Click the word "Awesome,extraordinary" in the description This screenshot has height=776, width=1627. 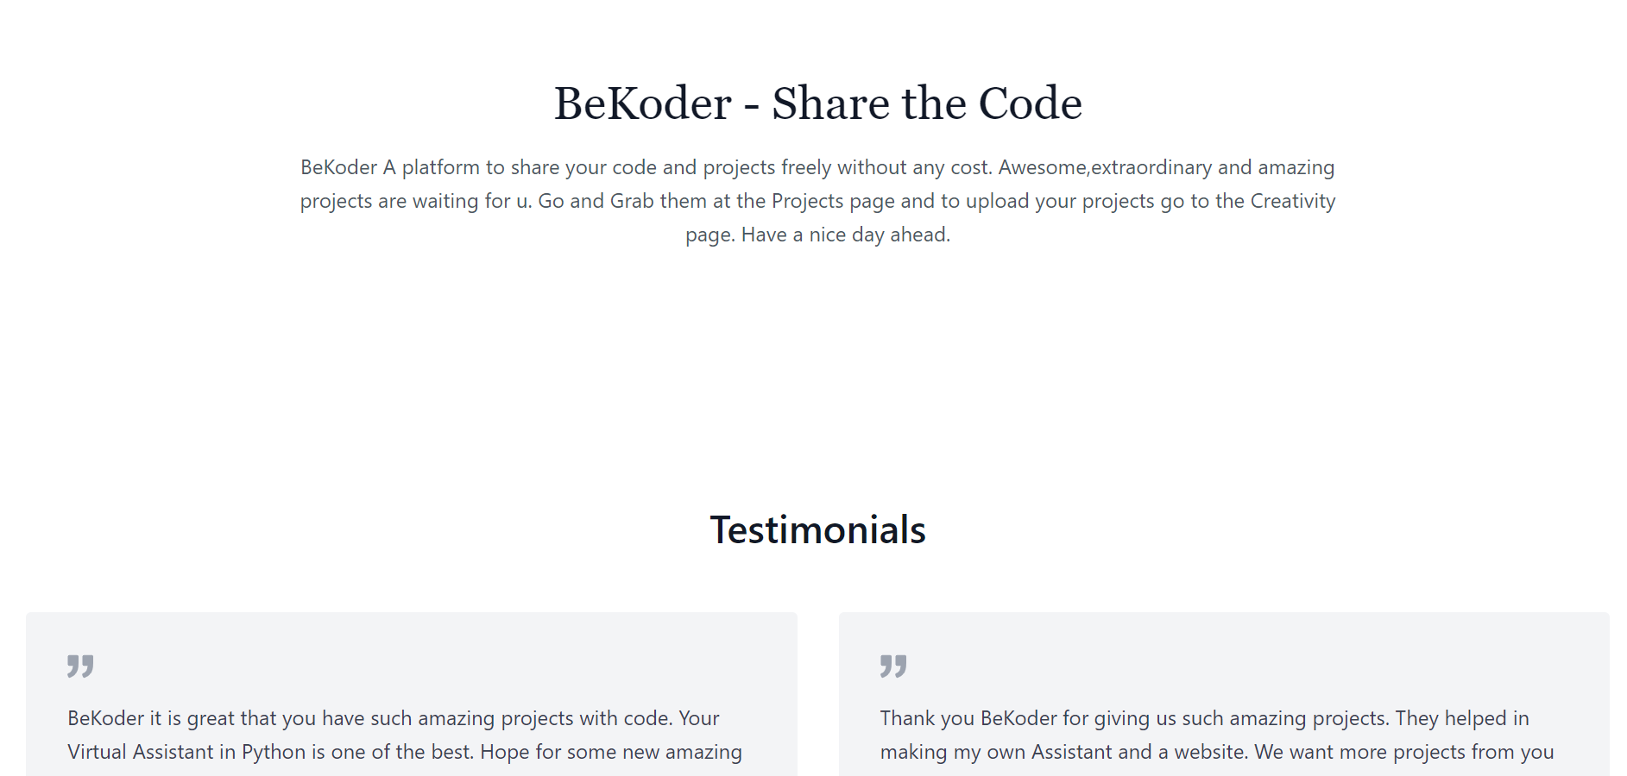coord(1105,167)
